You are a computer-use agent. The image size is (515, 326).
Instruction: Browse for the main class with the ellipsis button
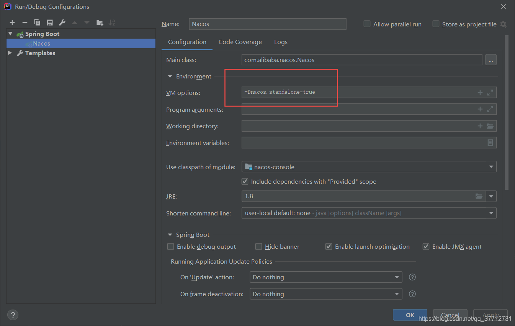491,60
